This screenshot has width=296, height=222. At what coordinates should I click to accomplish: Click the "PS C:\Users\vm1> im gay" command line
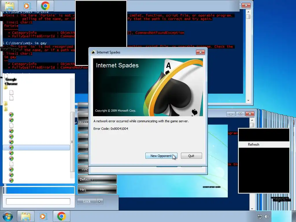point(25,43)
